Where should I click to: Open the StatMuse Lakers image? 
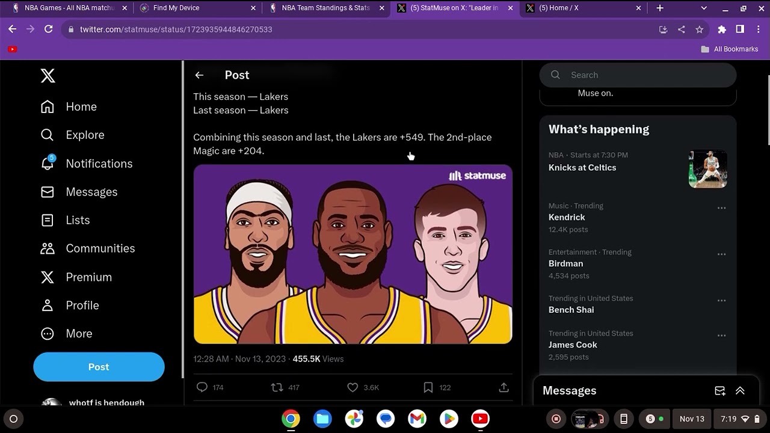tap(353, 254)
